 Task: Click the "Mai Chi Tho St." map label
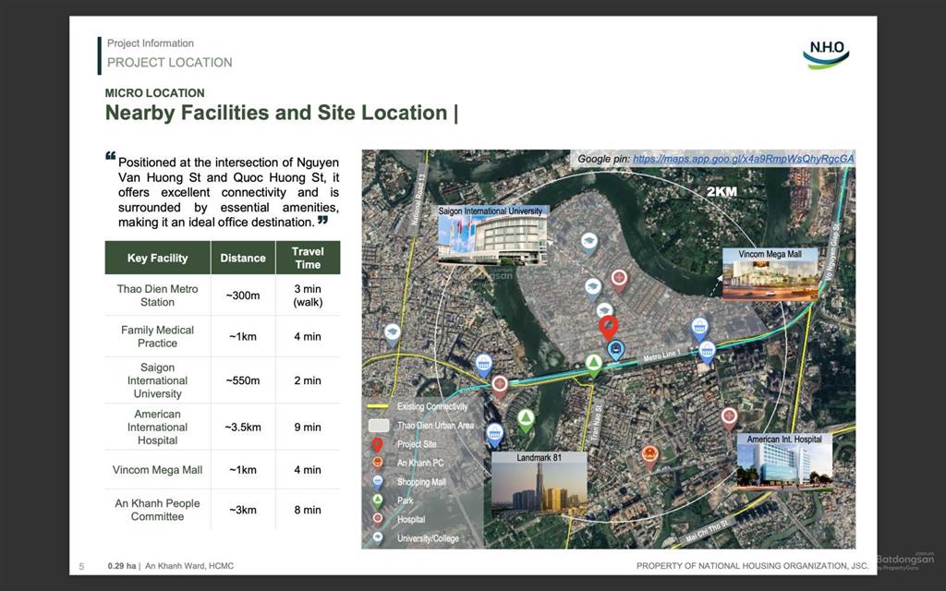tap(708, 531)
